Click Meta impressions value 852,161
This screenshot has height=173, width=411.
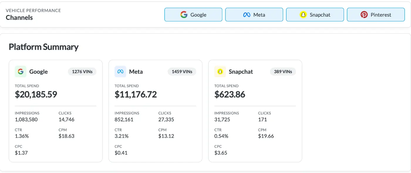click(124, 120)
